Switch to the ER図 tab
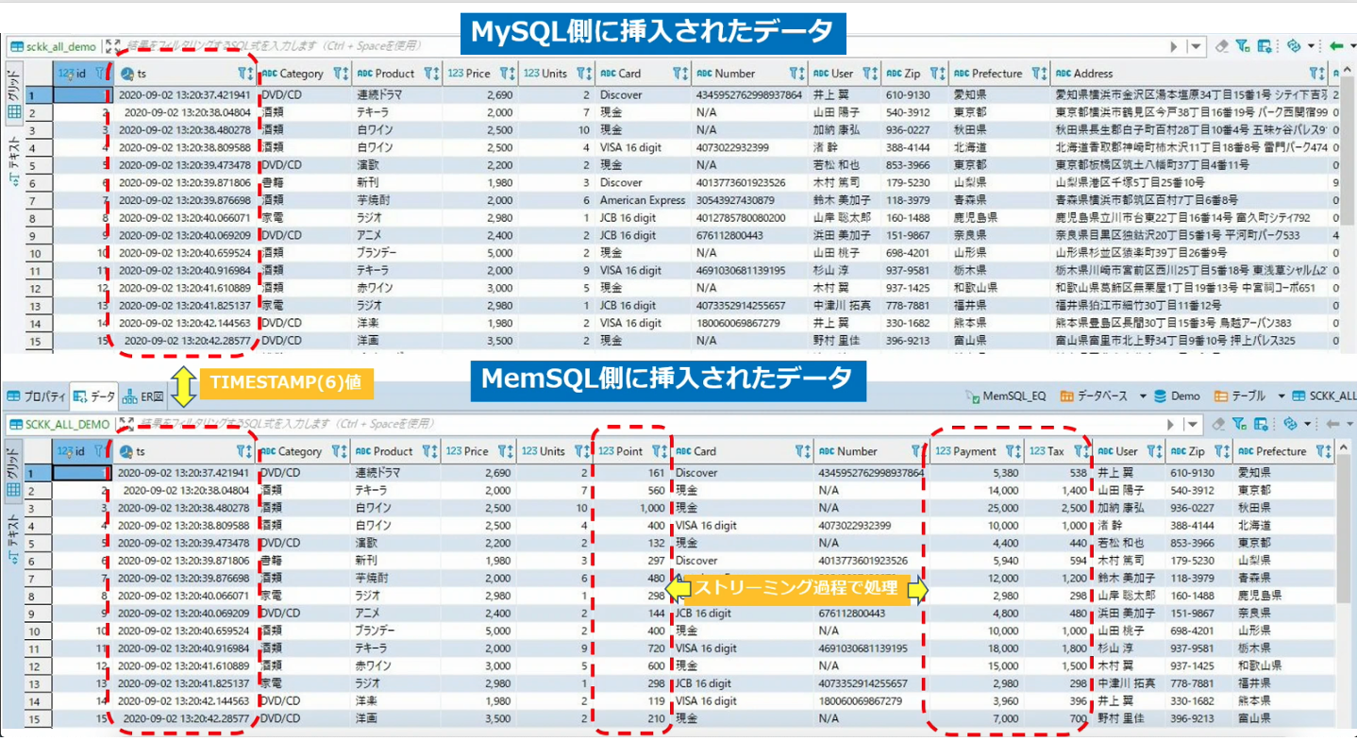 [x=144, y=396]
